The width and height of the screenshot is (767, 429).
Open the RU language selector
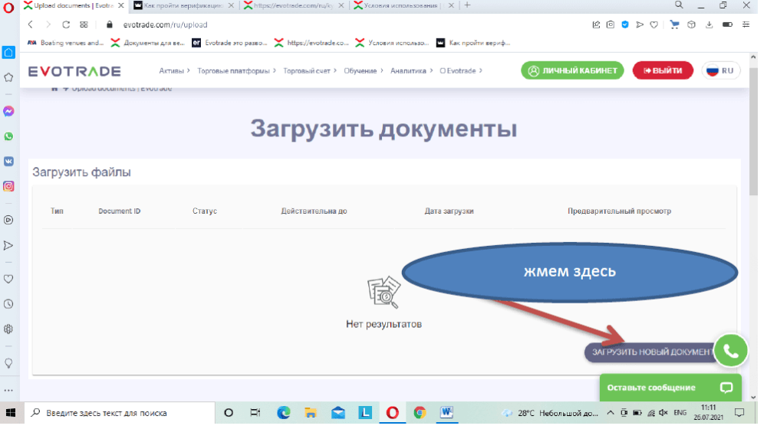(x=720, y=71)
